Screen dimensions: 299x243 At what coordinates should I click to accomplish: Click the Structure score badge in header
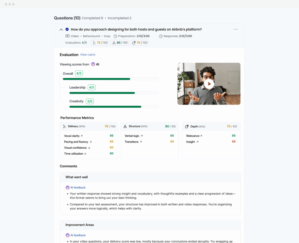pyautogui.click(x=120, y=43)
